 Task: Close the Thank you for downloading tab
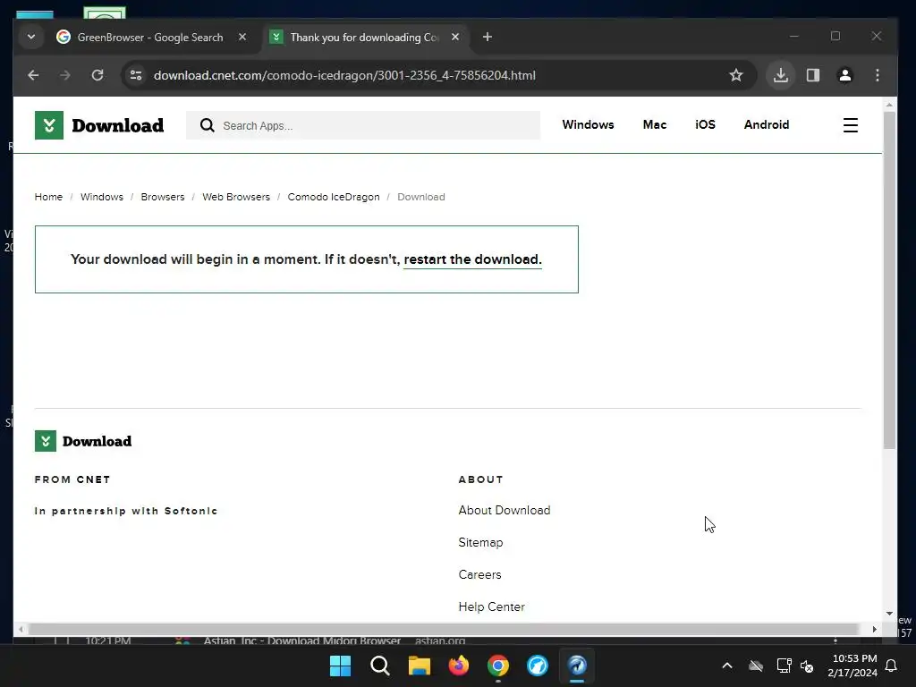[x=455, y=37]
